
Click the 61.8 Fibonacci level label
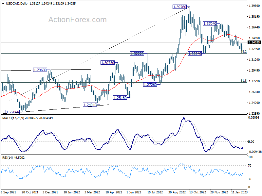click(x=244, y=81)
